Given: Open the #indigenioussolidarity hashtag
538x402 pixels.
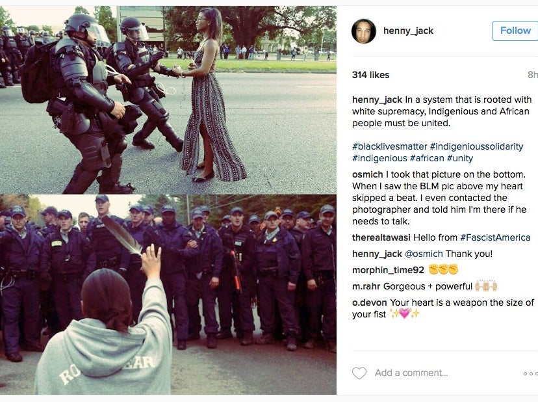Looking at the screenshot, I should pyautogui.click(x=476, y=146).
